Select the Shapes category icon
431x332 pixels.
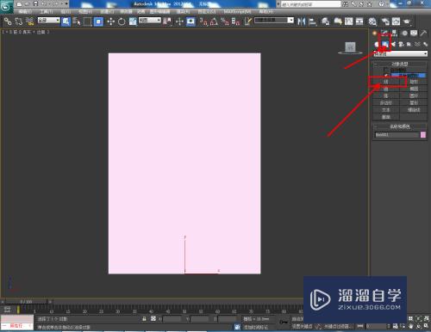tap(385, 44)
